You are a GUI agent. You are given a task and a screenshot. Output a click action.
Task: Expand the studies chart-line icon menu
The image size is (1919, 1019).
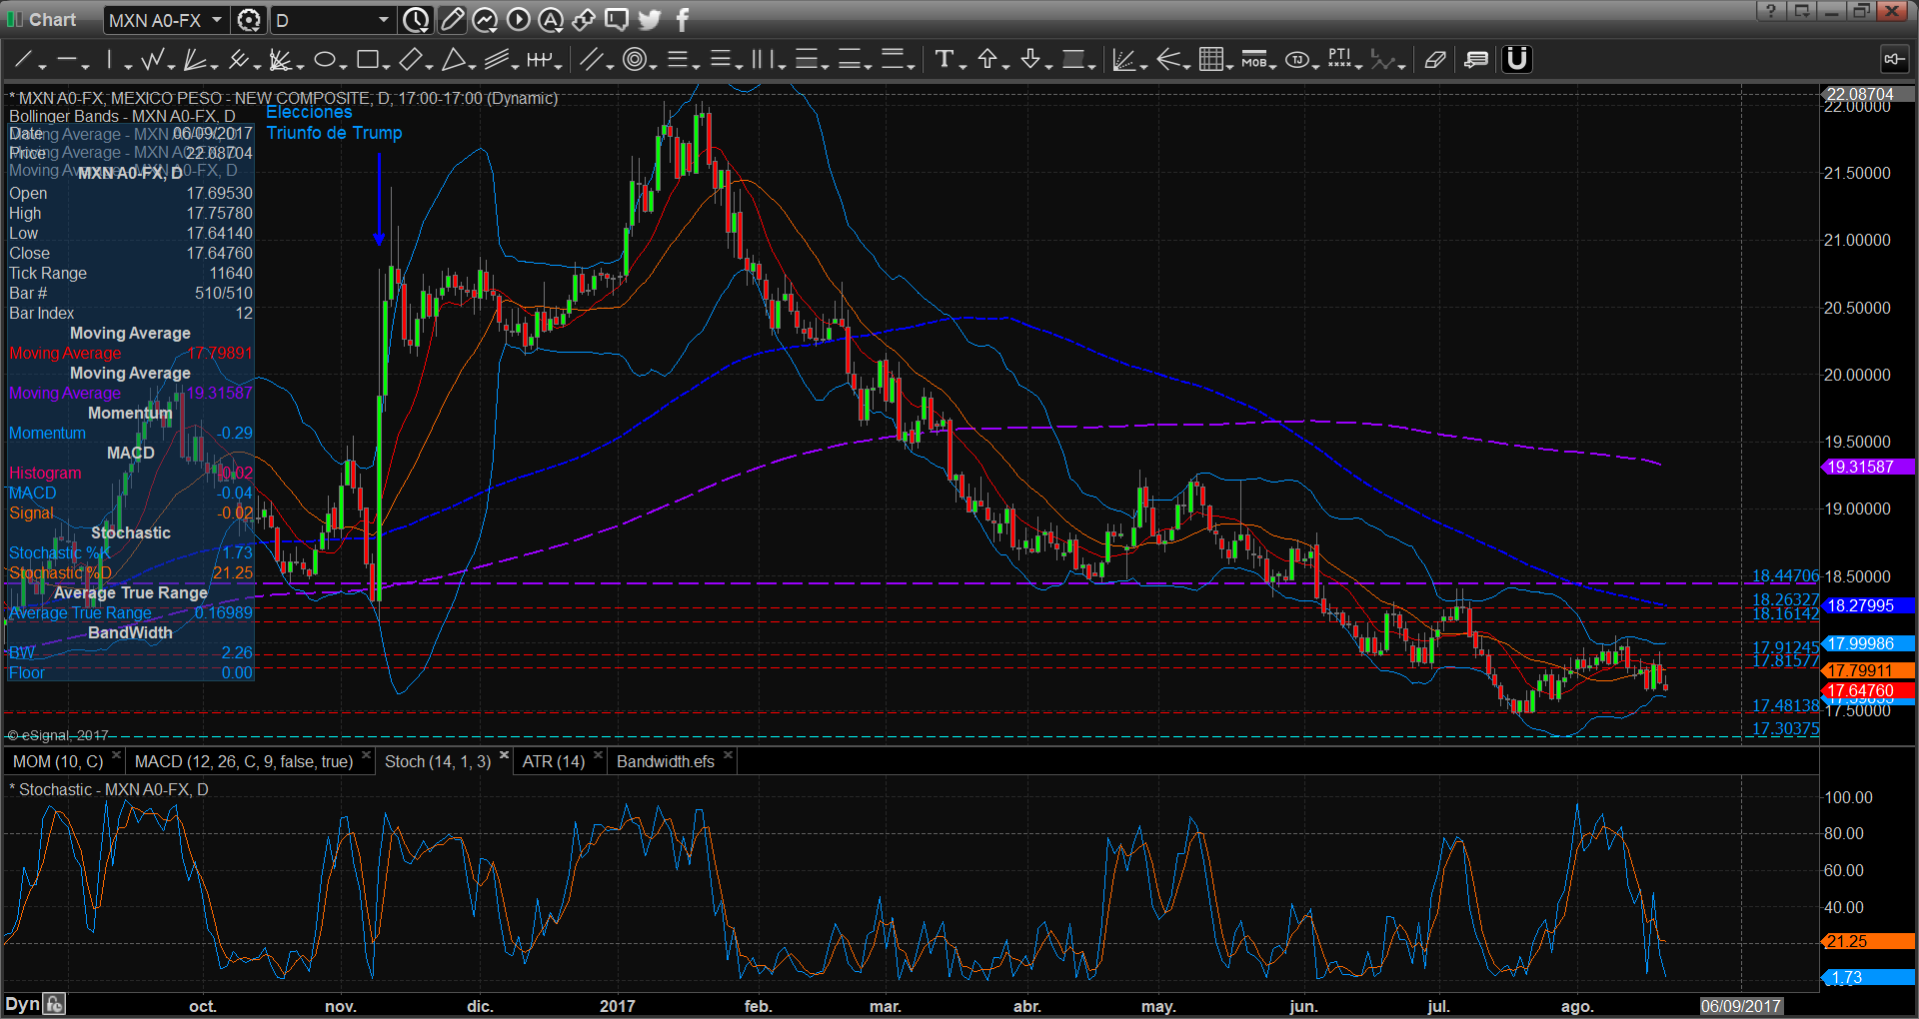point(485,19)
